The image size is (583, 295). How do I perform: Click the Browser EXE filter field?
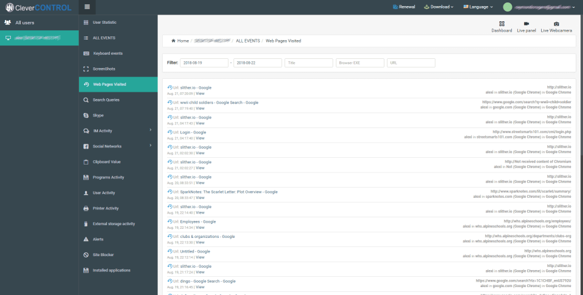(360, 63)
